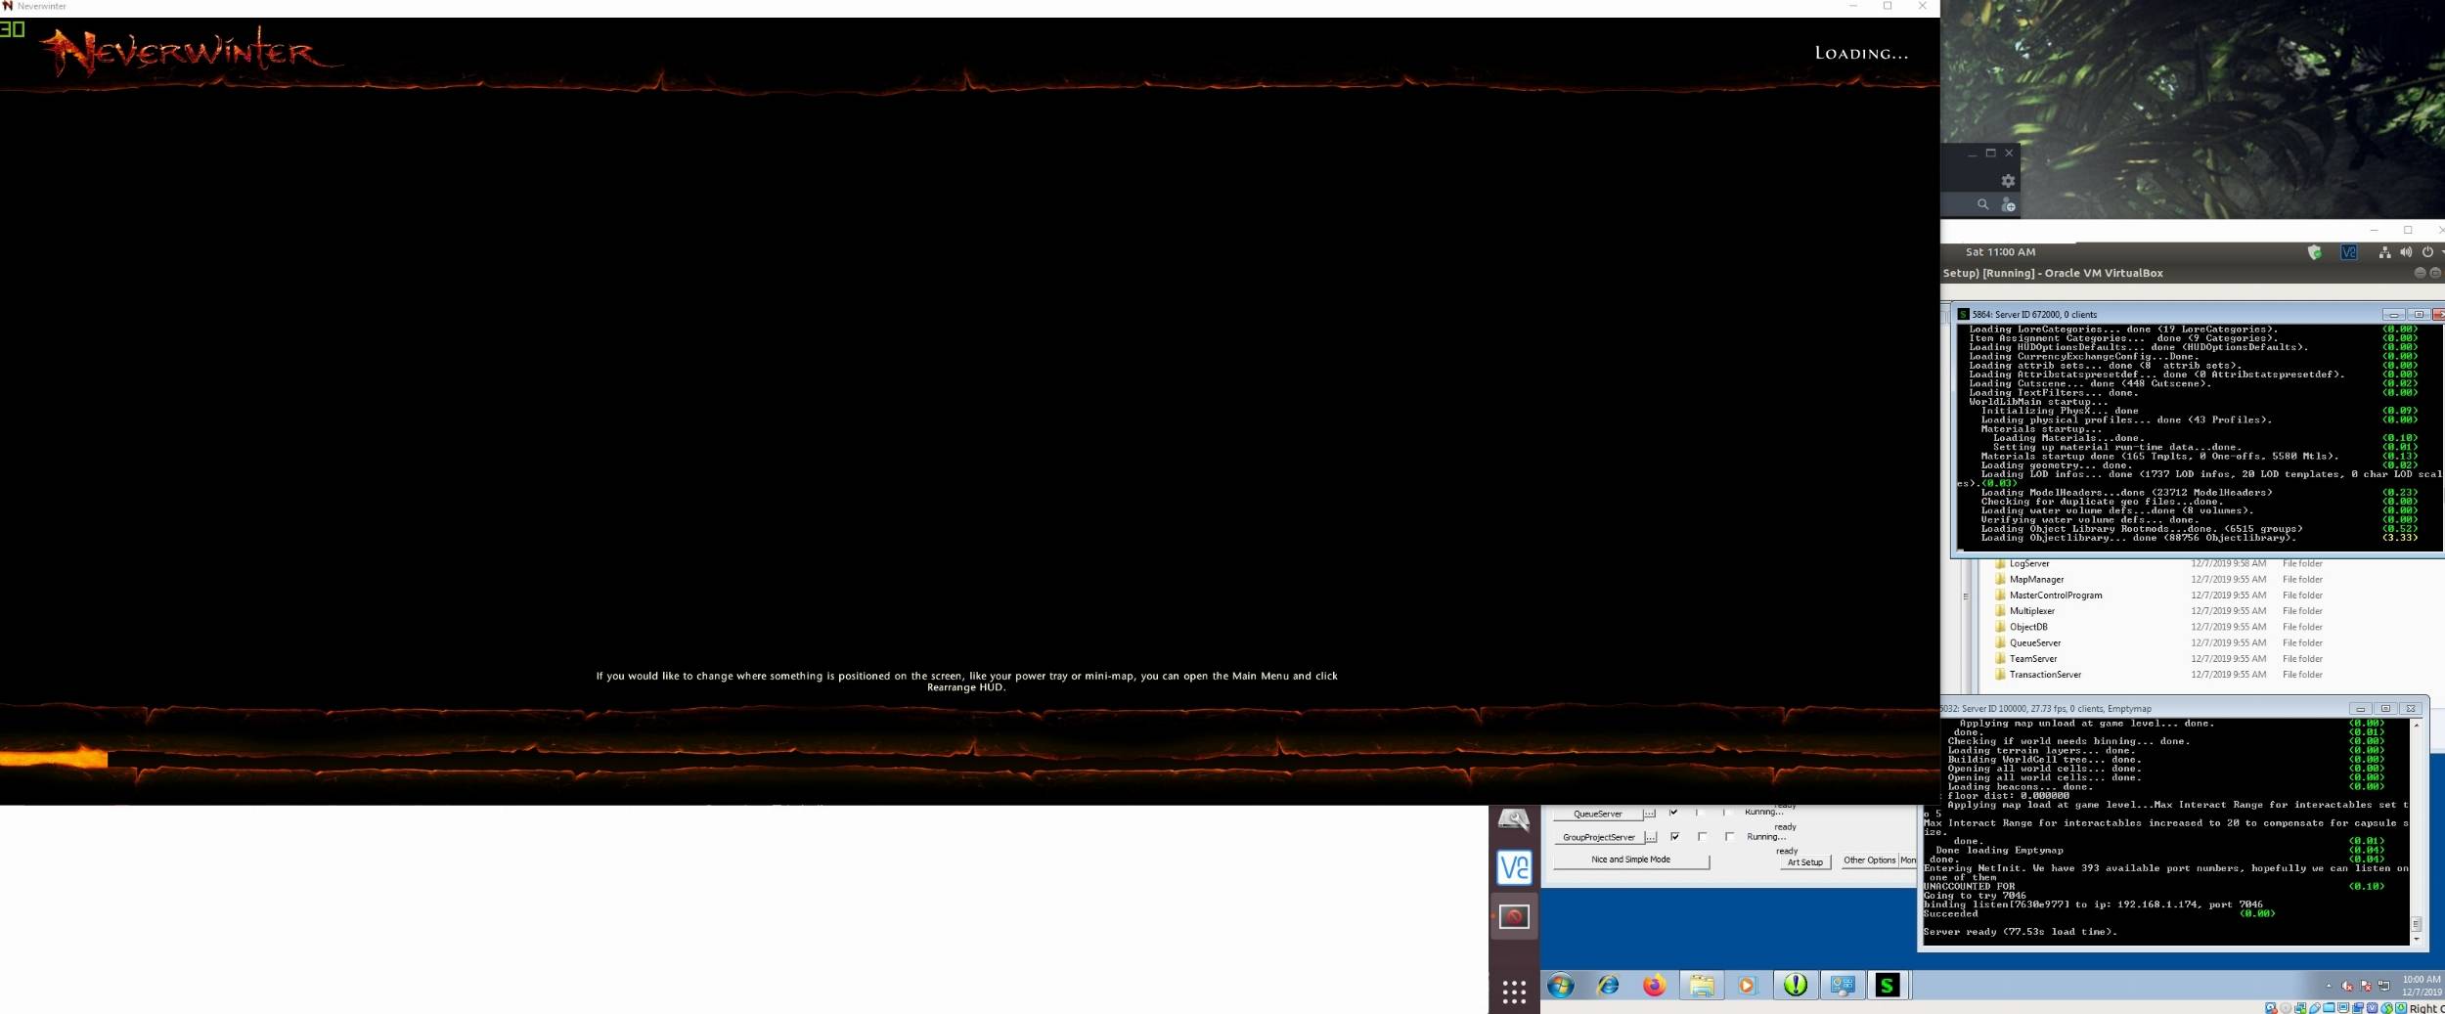Click the folder icon beside MapManager
Screen dimensions: 2445x1014
point(2000,580)
